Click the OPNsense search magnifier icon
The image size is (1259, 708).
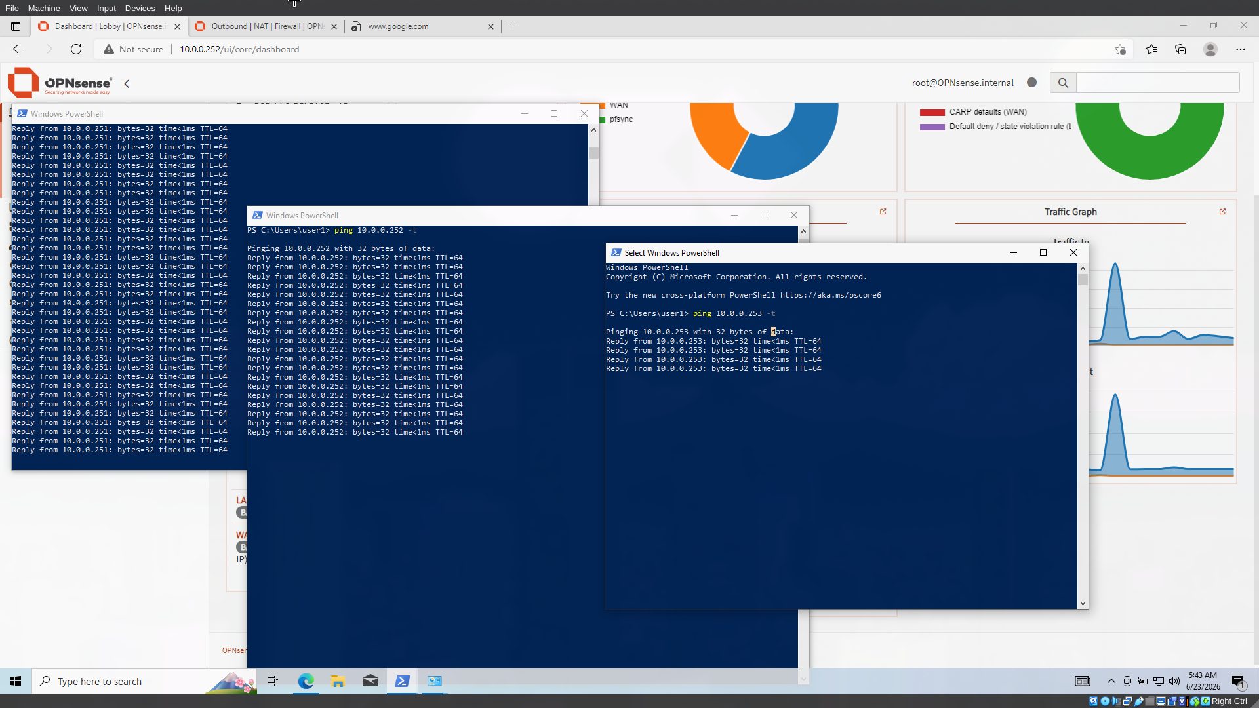(1063, 83)
